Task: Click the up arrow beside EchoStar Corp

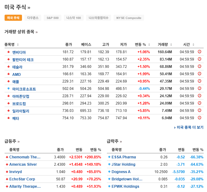Action: point(7,179)
